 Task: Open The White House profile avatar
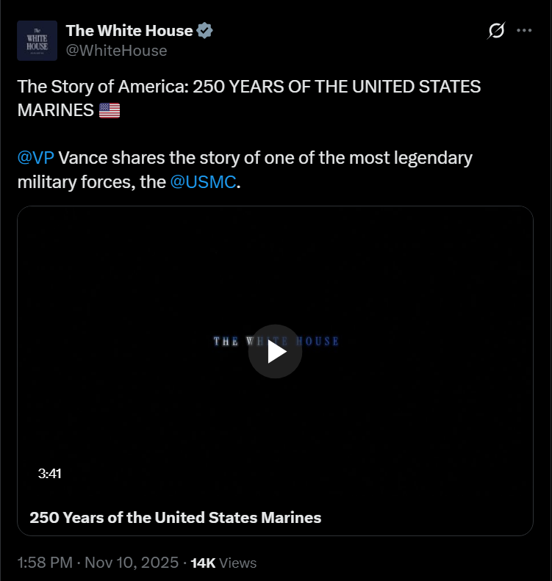pos(37,40)
